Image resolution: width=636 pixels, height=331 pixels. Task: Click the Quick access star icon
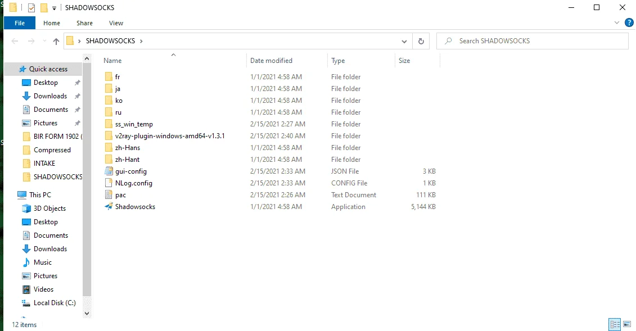tap(22, 69)
